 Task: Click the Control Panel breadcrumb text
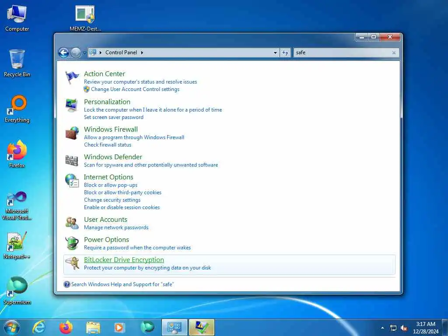pos(121,52)
